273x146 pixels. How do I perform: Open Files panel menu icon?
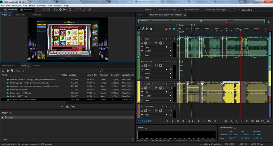pyautogui.click(x=29, y=66)
